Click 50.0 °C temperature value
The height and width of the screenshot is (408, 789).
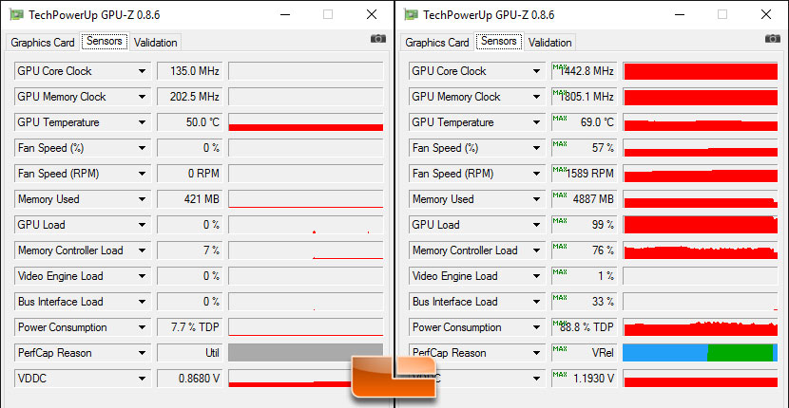(x=190, y=122)
